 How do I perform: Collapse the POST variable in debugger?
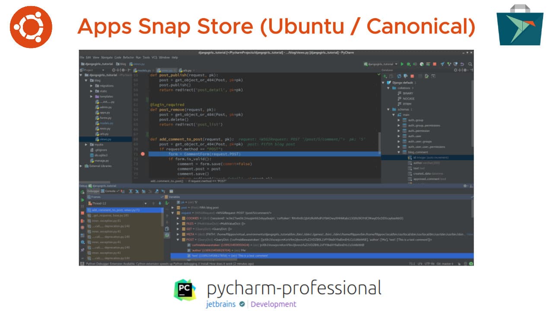click(178, 239)
